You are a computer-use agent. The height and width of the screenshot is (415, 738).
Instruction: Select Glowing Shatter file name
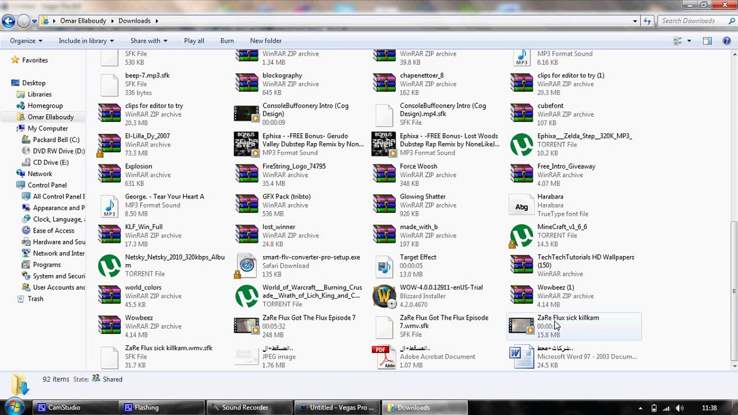pos(423,196)
